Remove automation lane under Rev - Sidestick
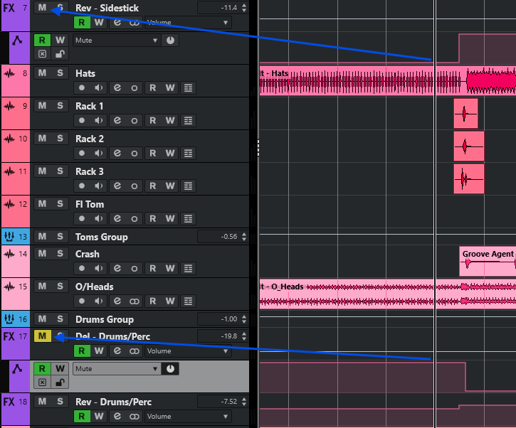The height and width of the screenshot is (428, 516). click(42, 54)
